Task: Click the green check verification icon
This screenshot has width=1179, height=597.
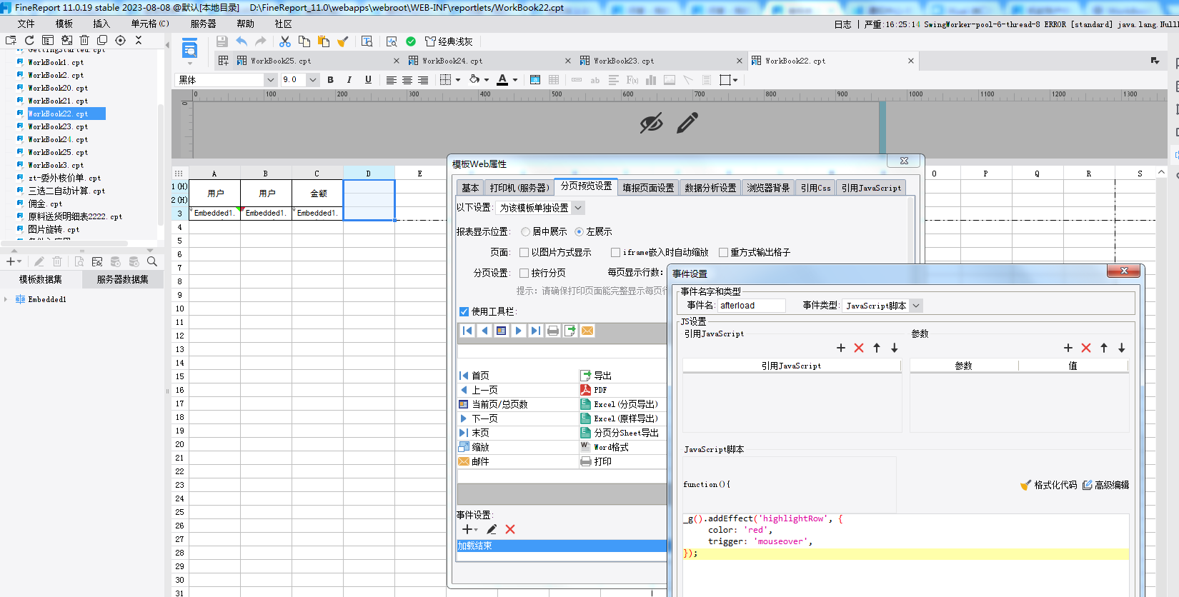Action: [x=411, y=41]
